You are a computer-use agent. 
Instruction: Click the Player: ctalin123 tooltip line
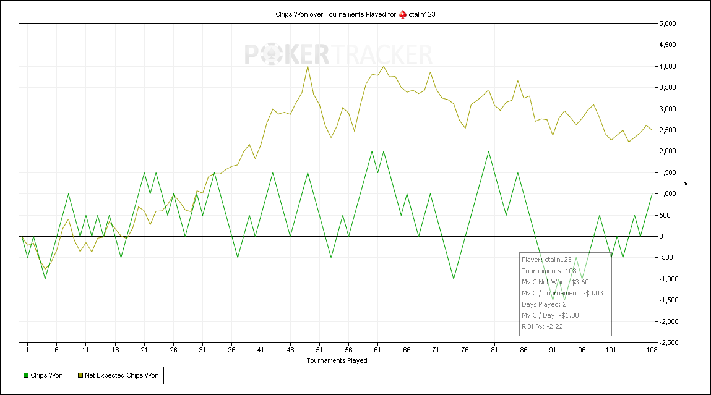click(x=546, y=260)
